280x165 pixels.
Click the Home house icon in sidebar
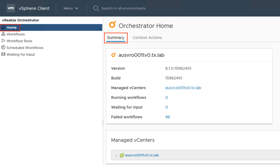[3, 27]
